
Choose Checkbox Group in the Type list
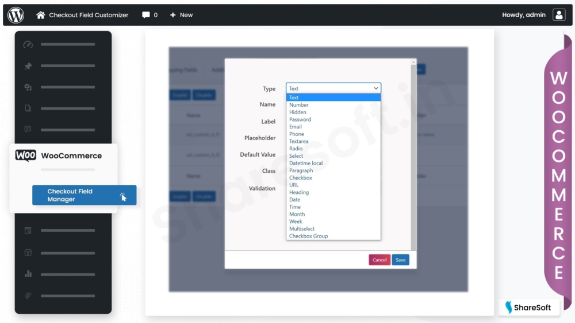[x=333, y=236]
